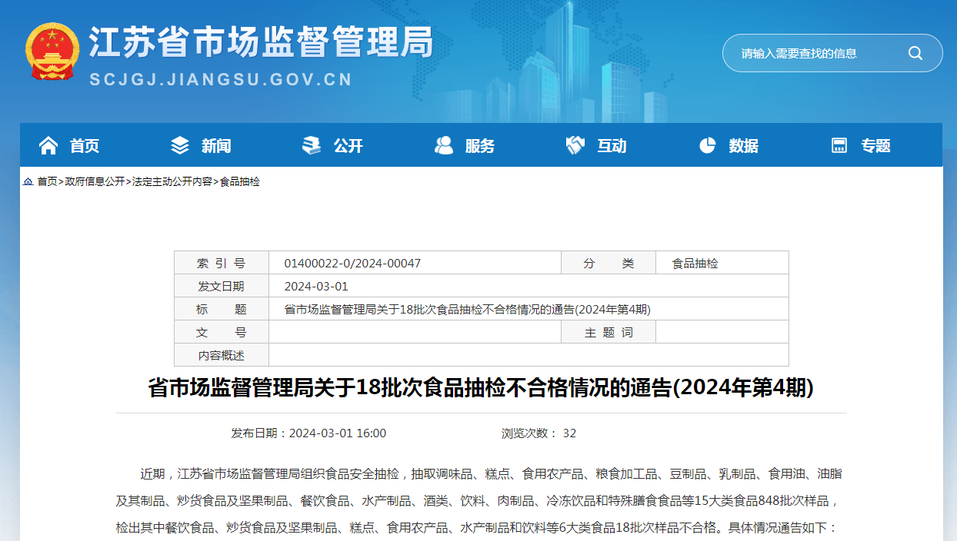This screenshot has width=957, height=541.
Task: Open the 新闻 navigation menu
Action: (x=216, y=146)
